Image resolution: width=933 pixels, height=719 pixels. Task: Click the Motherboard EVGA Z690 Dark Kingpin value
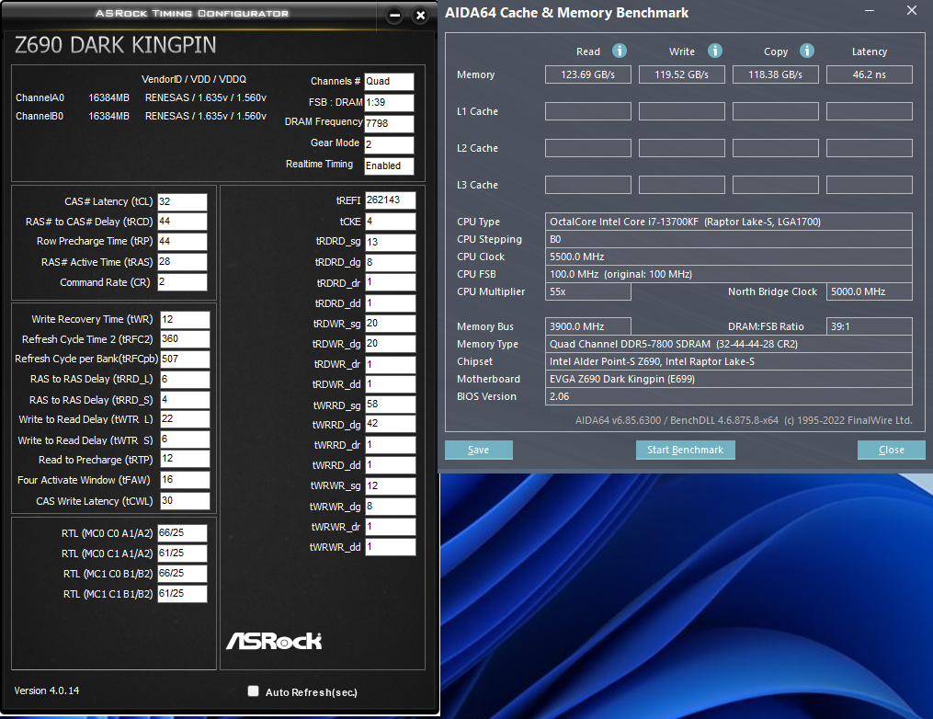[728, 379]
